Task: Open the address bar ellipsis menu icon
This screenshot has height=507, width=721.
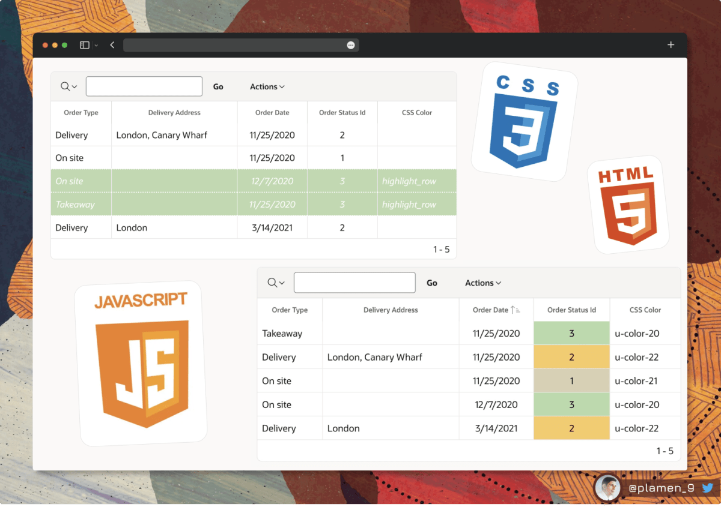Action: coord(350,44)
